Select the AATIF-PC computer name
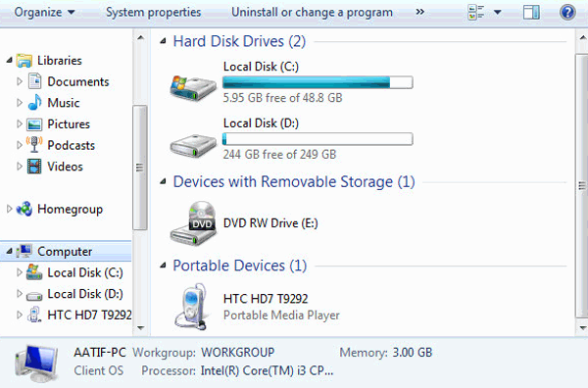588x388 pixels. [100, 353]
